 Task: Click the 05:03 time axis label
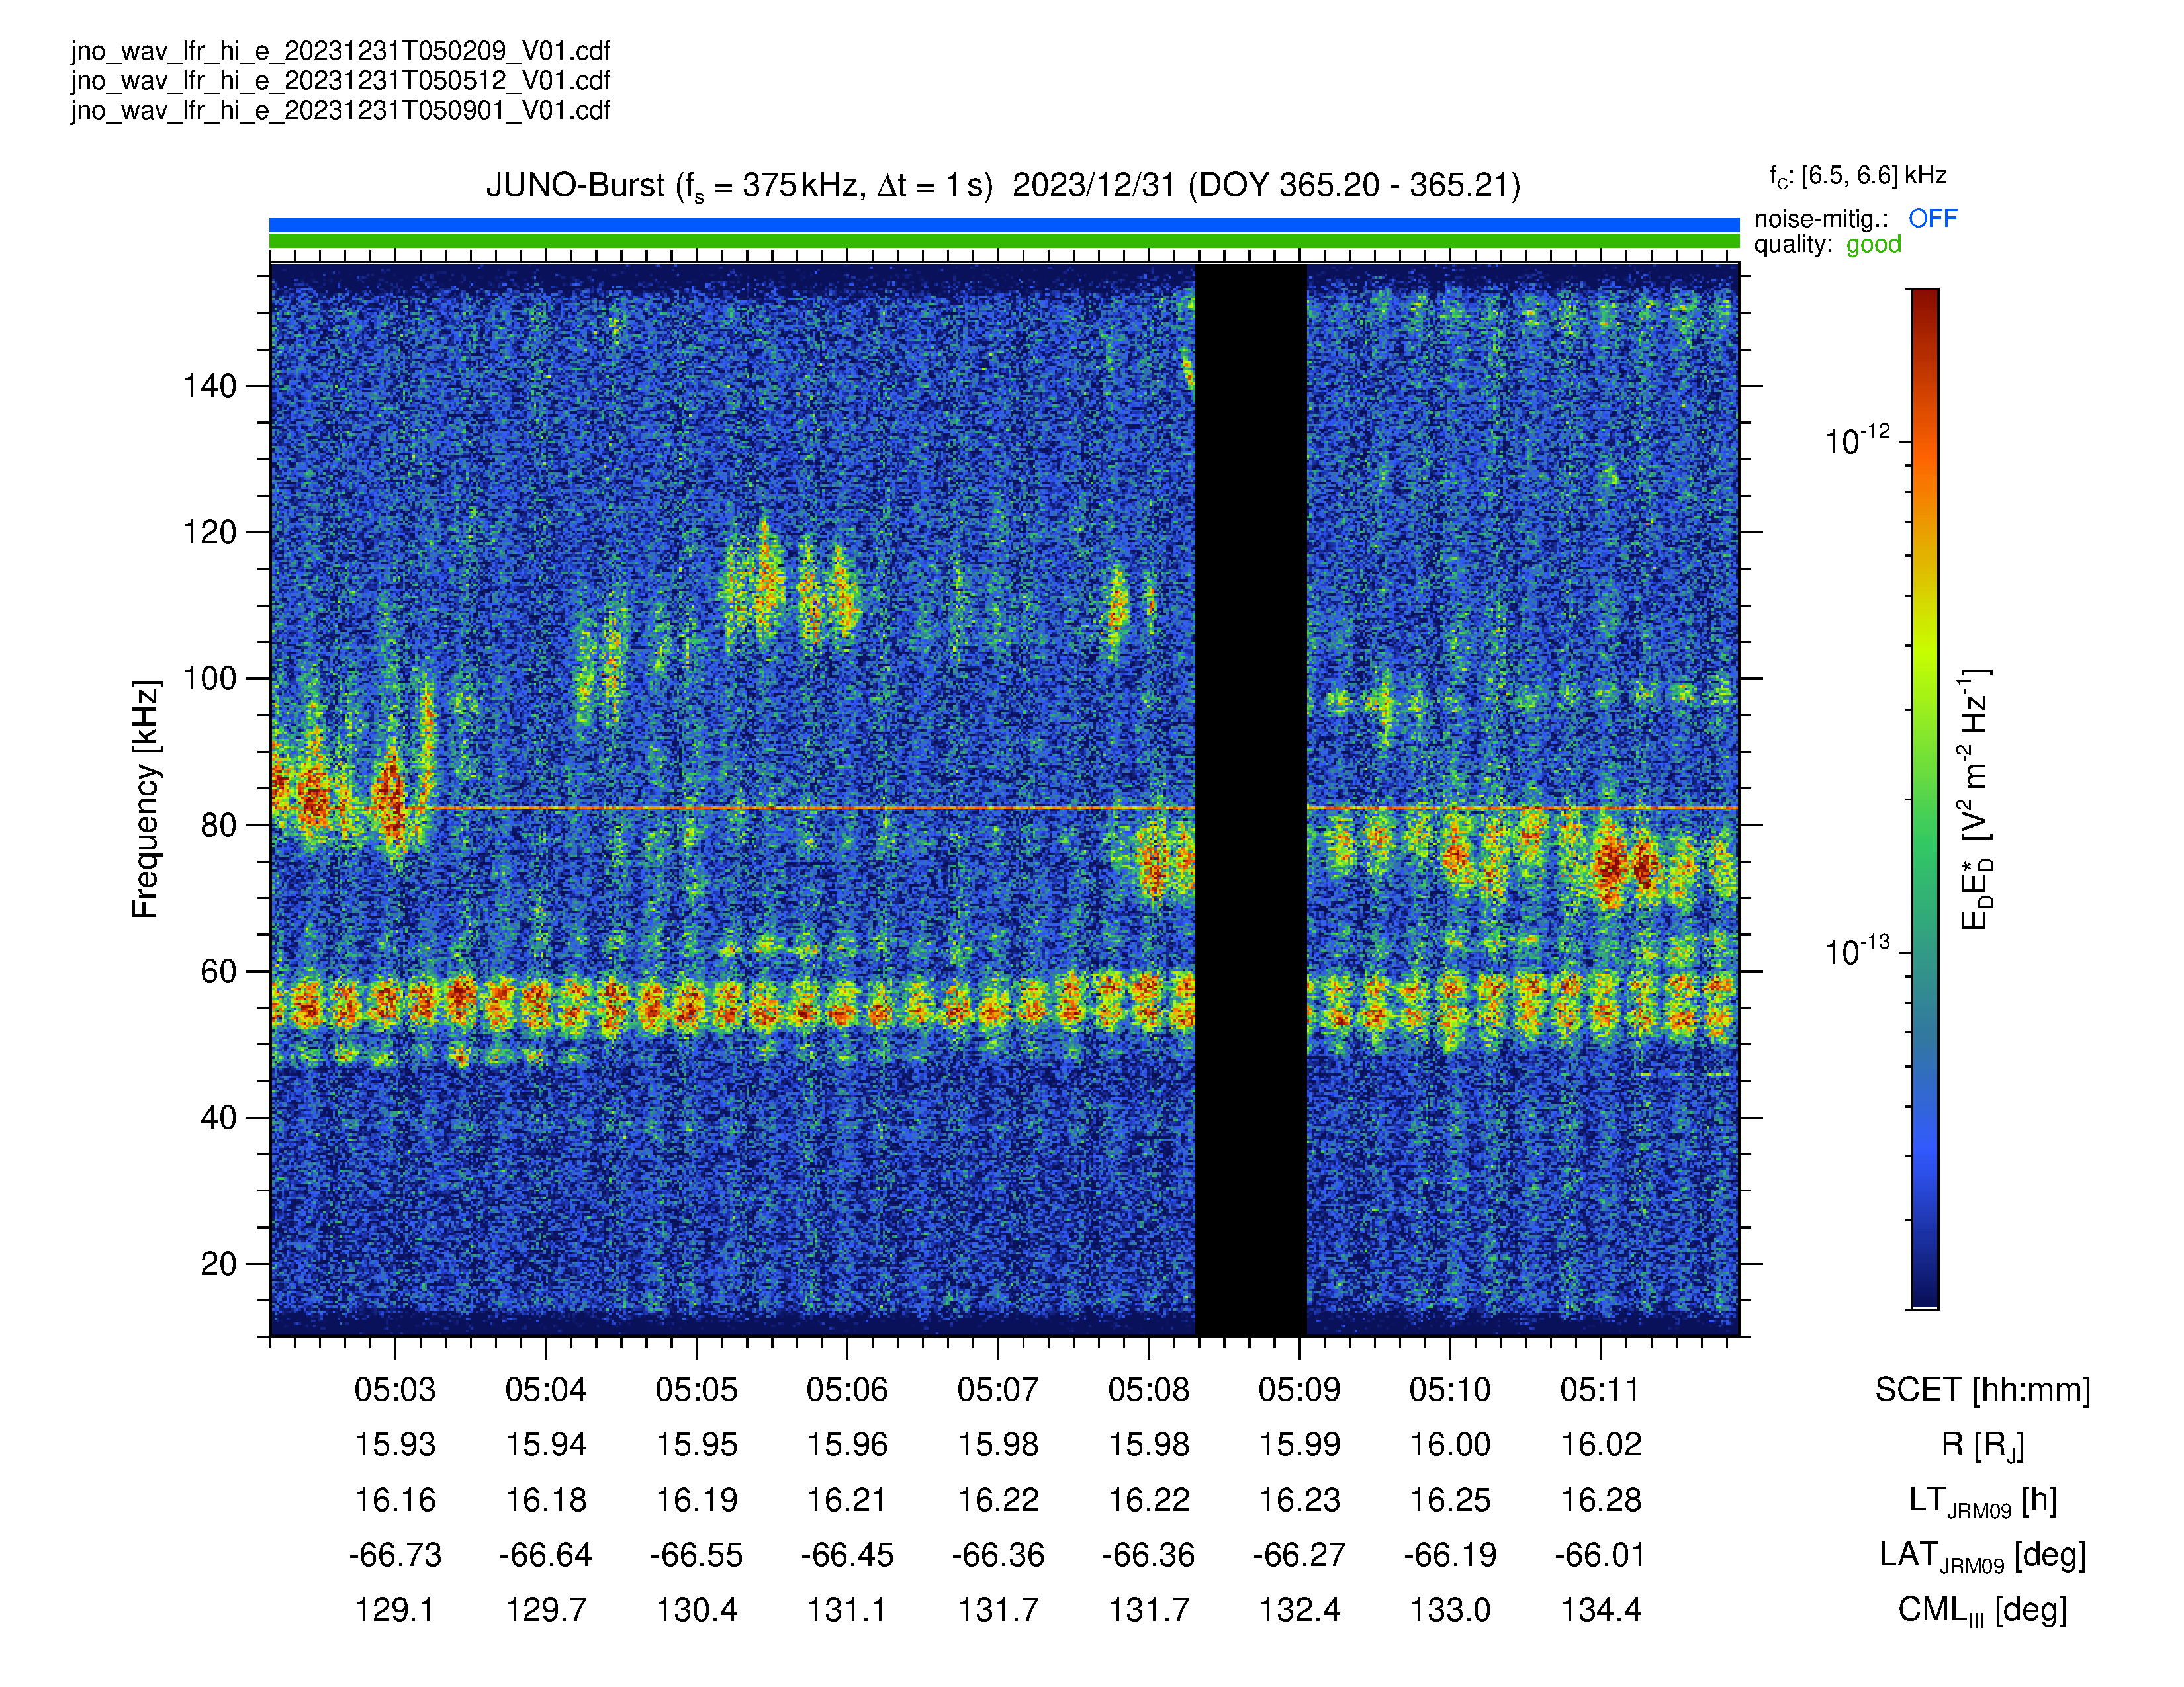(x=395, y=1389)
